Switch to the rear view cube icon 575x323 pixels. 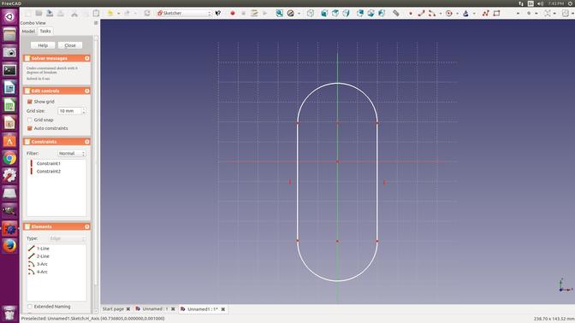click(360, 13)
